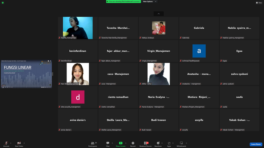Viewport: 264px width, 148px height.
Task: Click muted mic icon beside Gabriela's name label
Action: point(181,38)
